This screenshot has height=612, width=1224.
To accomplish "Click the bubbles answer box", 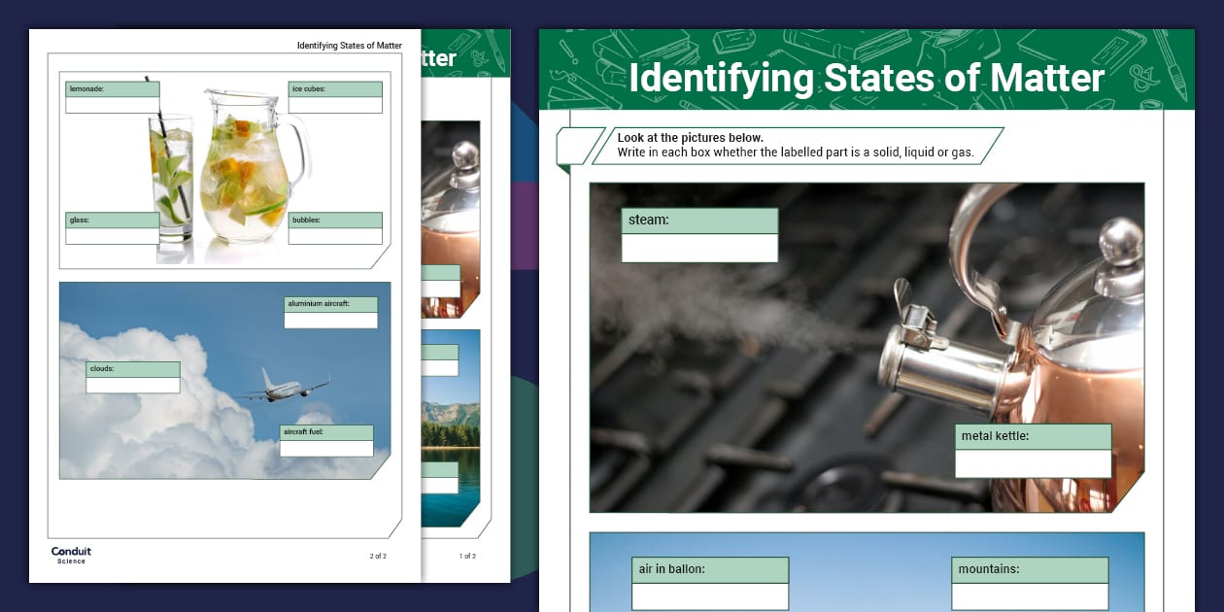I will click(335, 236).
